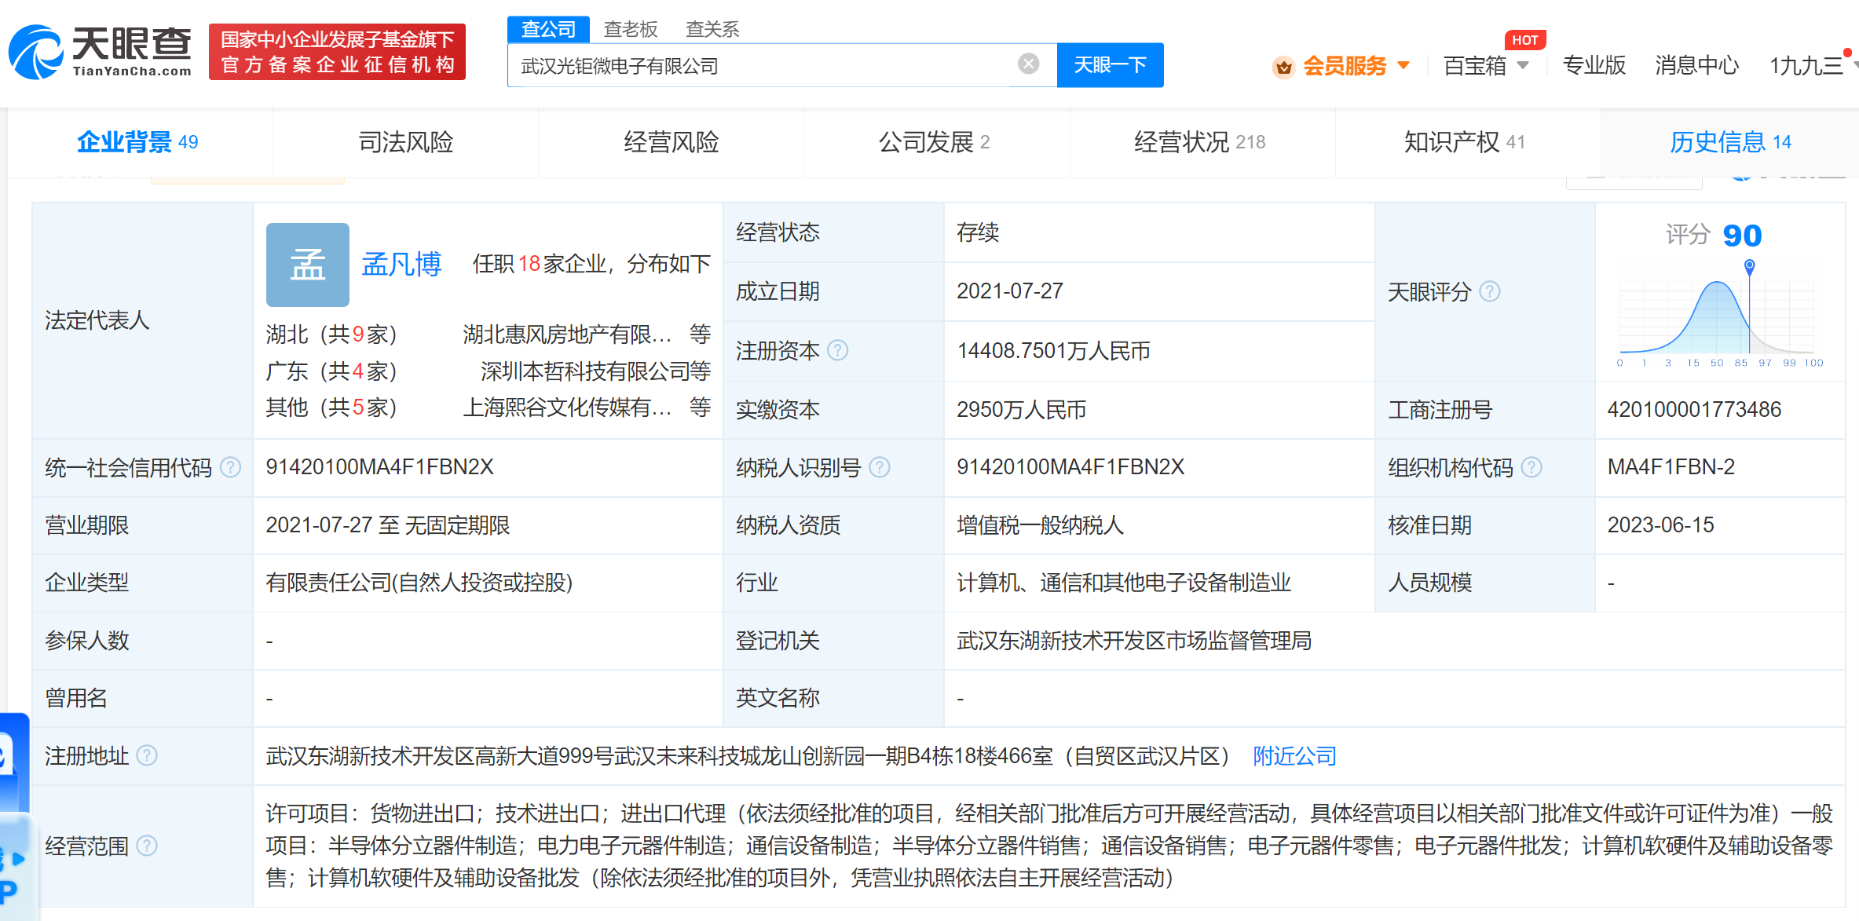Click the help icon beside 天眼评分
Image resolution: width=1859 pixels, height=921 pixels.
(1490, 291)
